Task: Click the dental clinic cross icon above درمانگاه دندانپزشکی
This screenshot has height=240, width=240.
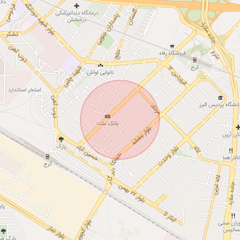Action: pyautogui.click(x=76, y=6)
